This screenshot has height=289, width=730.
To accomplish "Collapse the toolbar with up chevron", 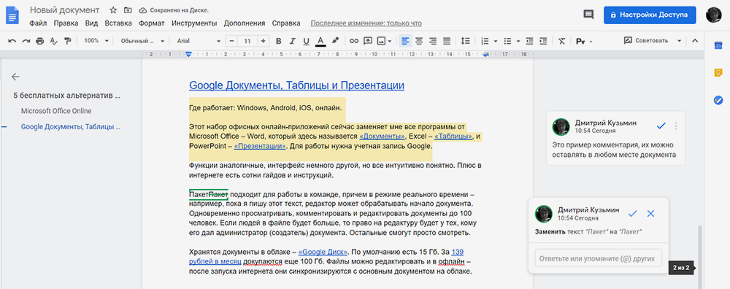I will [x=695, y=41].
